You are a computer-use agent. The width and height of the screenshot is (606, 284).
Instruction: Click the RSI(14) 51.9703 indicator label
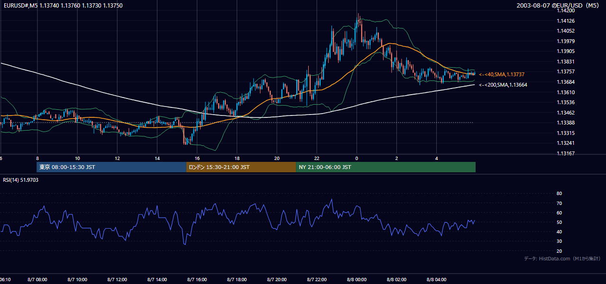click(x=21, y=180)
